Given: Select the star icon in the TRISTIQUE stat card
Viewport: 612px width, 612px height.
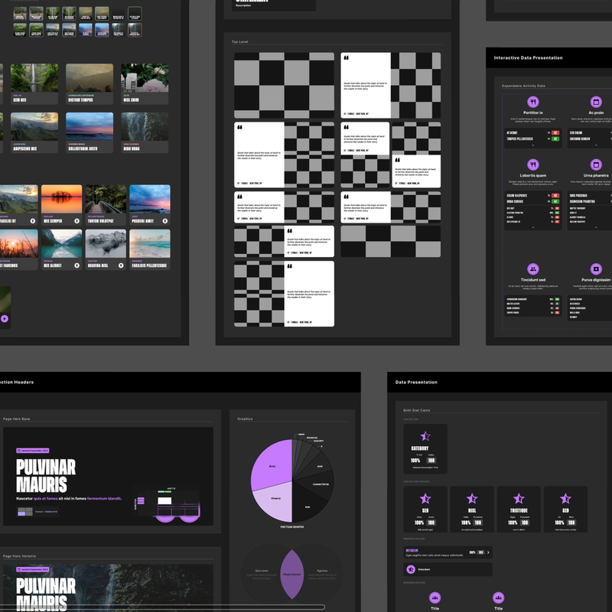Looking at the screenshot, I should coord(519,499).
